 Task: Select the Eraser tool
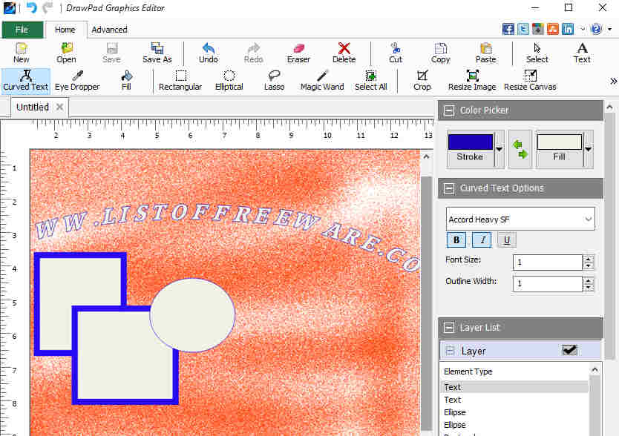pos(298,53)
